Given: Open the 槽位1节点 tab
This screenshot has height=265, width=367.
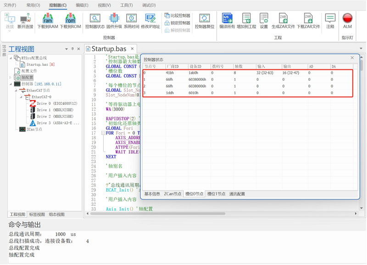Looking at the screenshot, I should point(216,194).
